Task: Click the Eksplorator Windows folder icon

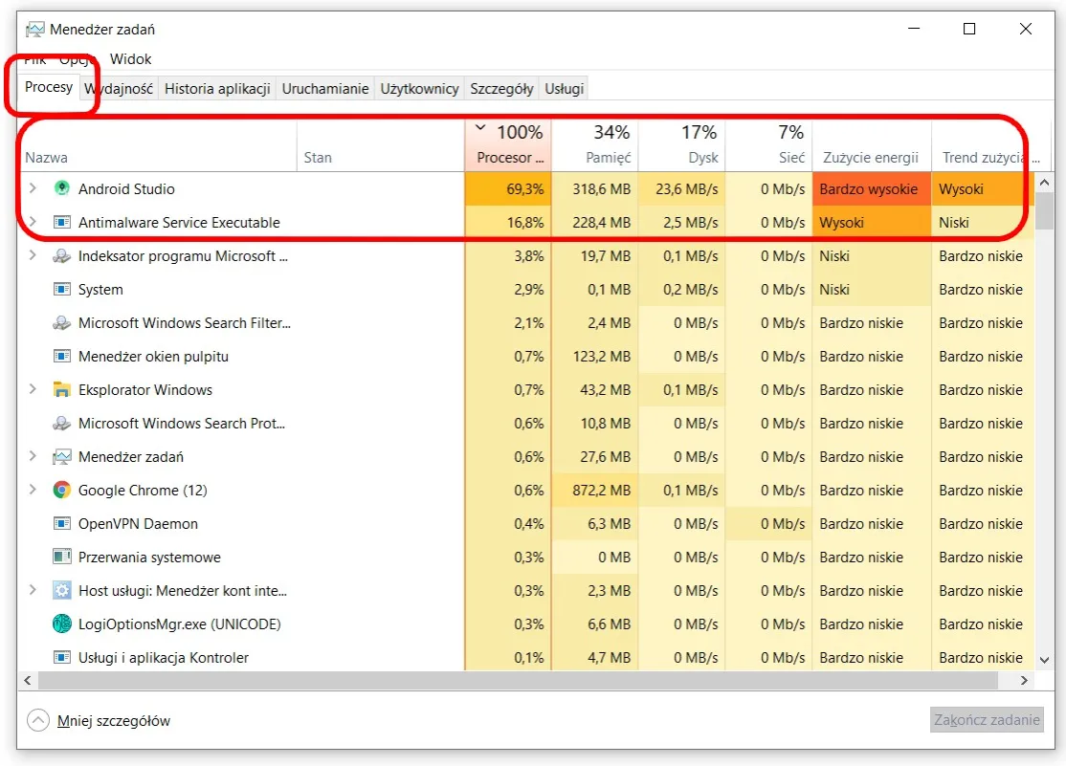Action: coord(63,389)
